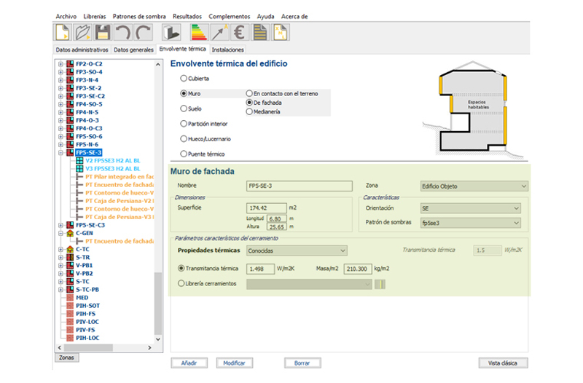Open library button next to Librería cerramientos dropdown

[x=380, y=285]
